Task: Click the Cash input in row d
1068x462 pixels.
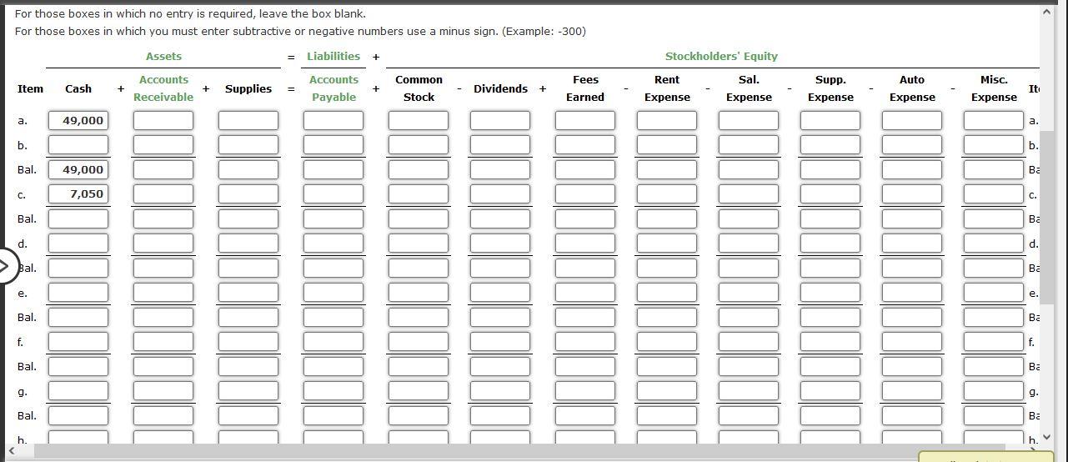Action: (x=78, y=244)
